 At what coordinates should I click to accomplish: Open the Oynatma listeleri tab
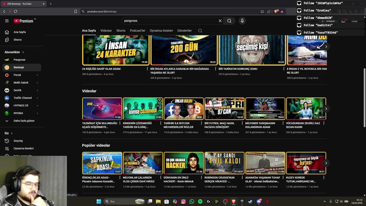pos(161,31)
